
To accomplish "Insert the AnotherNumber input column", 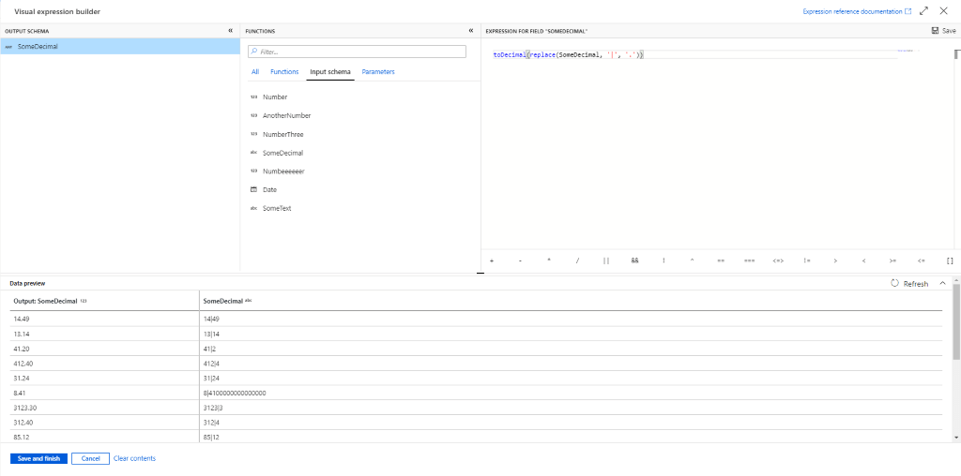I will [286, 115].
